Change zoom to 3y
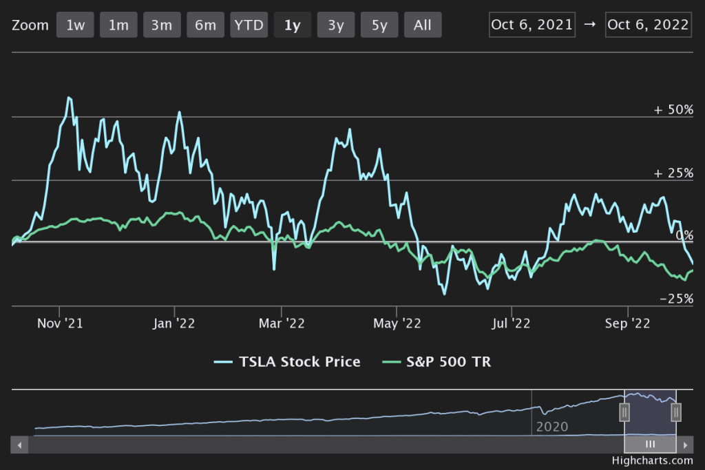The width and height of the screenshot is (705, 470). click(336, 25)
